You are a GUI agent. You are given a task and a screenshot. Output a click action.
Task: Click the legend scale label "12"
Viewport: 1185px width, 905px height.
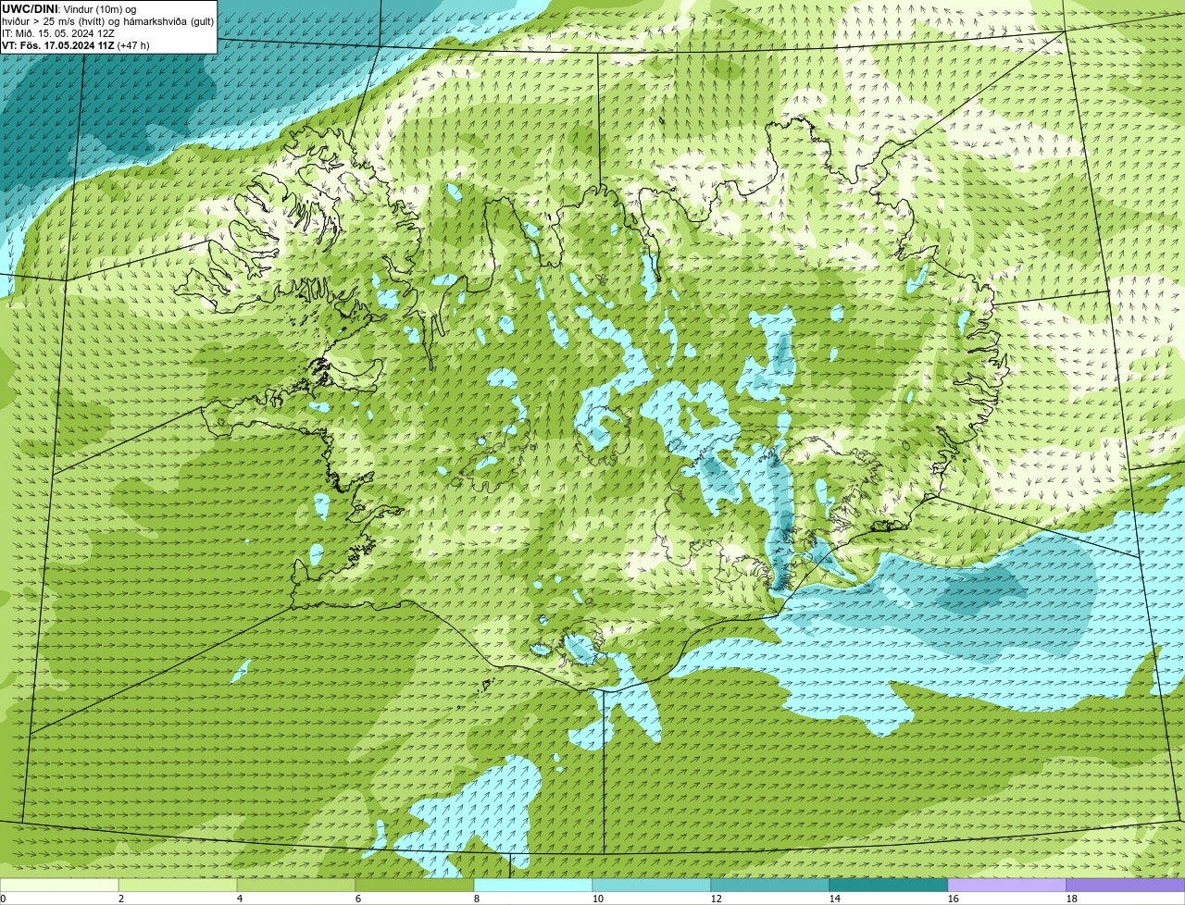tap(717, 899)
